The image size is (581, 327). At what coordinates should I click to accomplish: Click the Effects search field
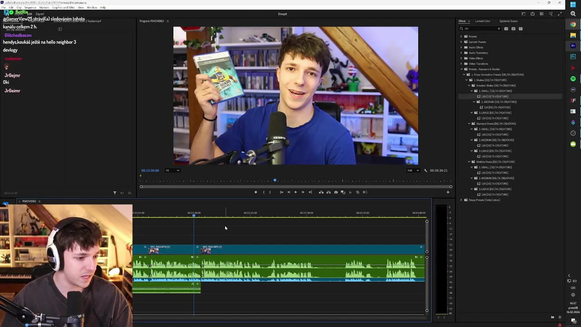[480, 29]
